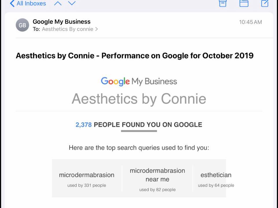The height and width of the screenshot is (208, 278).
Task: Compose a new message
Action: (x=265, y=3)
